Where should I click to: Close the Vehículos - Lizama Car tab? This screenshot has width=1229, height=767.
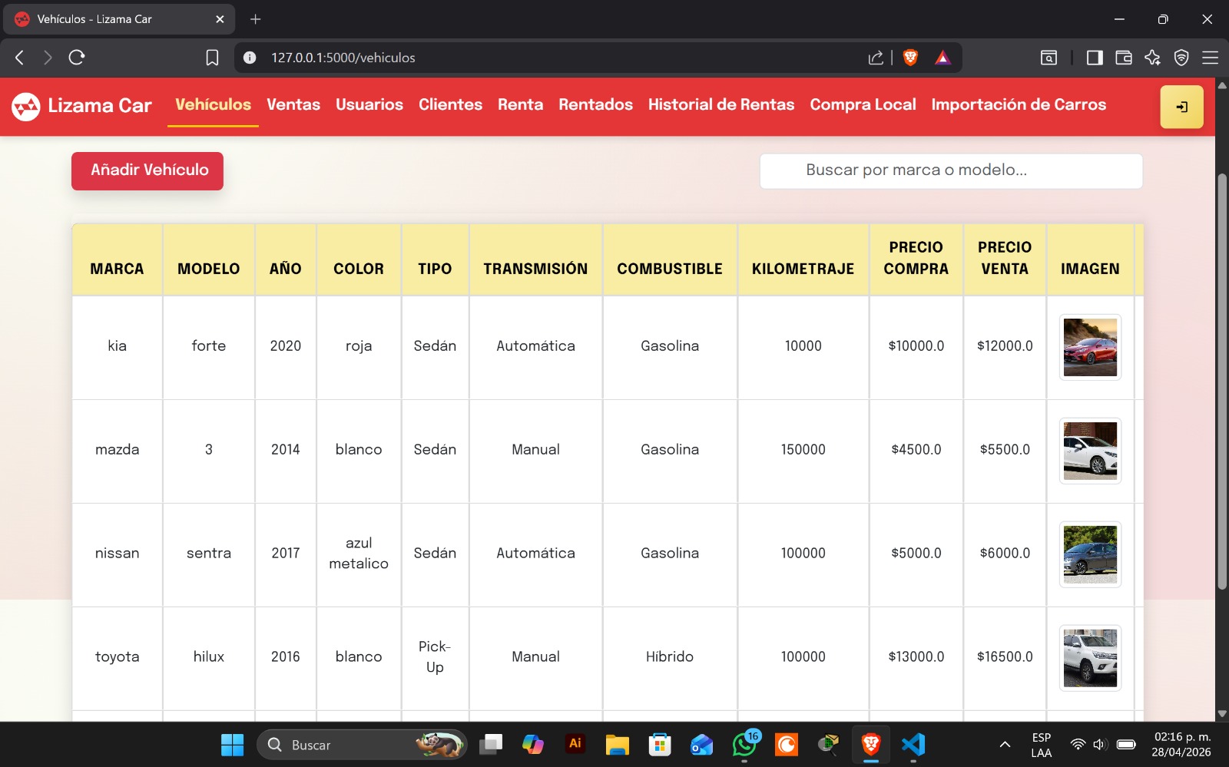[x=220, y=19]
